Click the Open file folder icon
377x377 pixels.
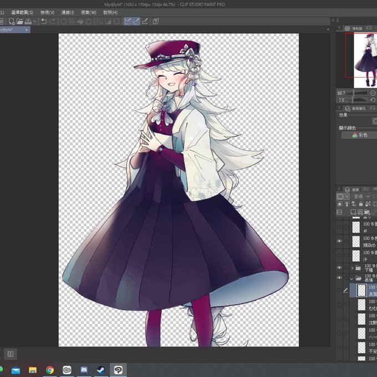point(20,22)
